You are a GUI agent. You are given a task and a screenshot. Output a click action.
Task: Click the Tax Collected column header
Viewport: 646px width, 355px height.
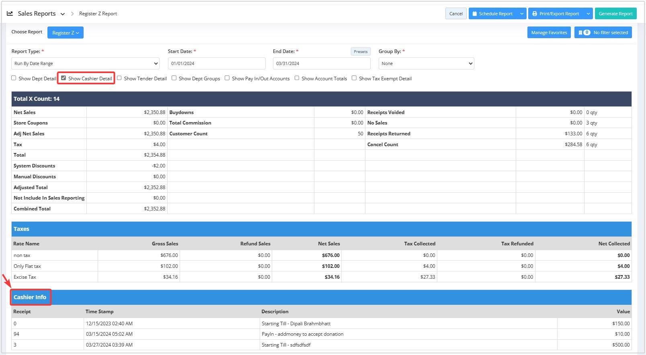(x=420, y=244)
